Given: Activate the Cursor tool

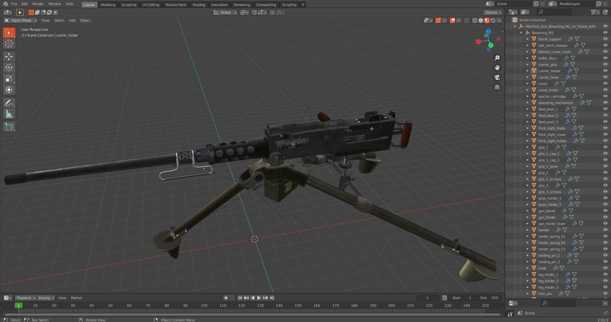Looking at the screenshot, I should pyautogui.click(x=9, y=44).
